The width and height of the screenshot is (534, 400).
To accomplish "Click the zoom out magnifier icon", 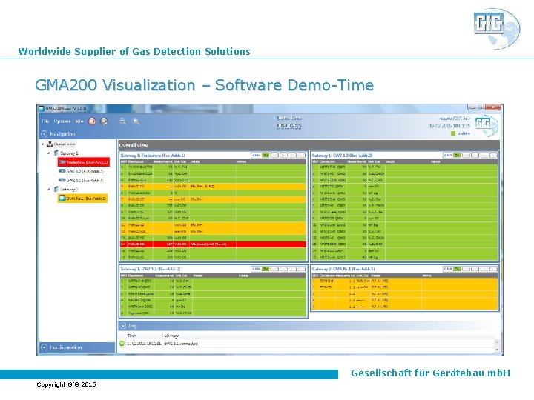I will click(x=122, y=121).
